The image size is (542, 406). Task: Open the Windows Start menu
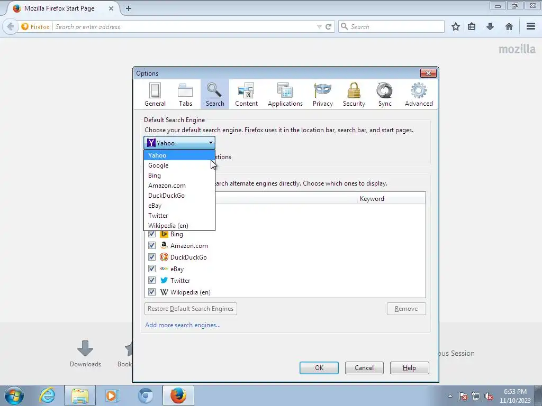pyautogui.click(x=14, y=395)
